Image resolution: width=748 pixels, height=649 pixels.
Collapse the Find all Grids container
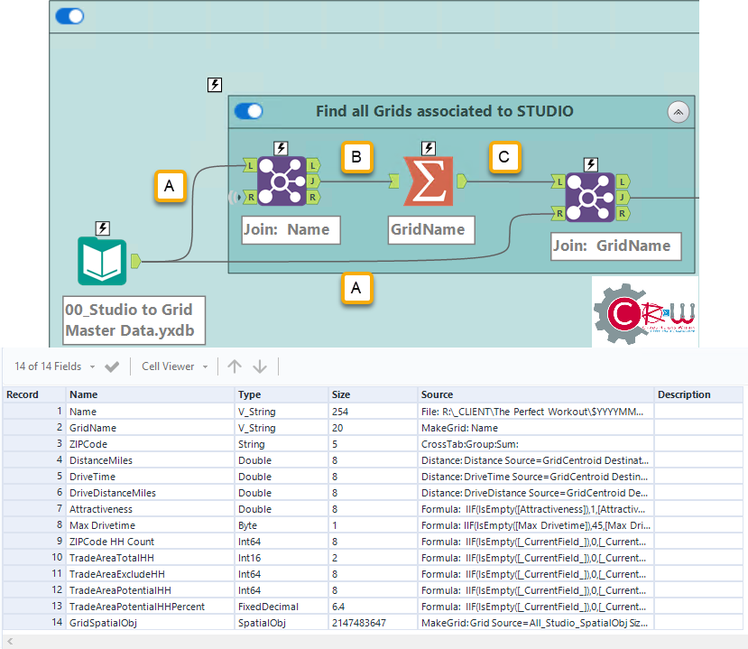point(678,112)
